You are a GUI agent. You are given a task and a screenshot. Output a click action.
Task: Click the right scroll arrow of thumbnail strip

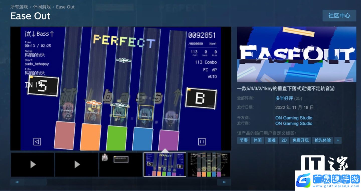coord(224,182)
